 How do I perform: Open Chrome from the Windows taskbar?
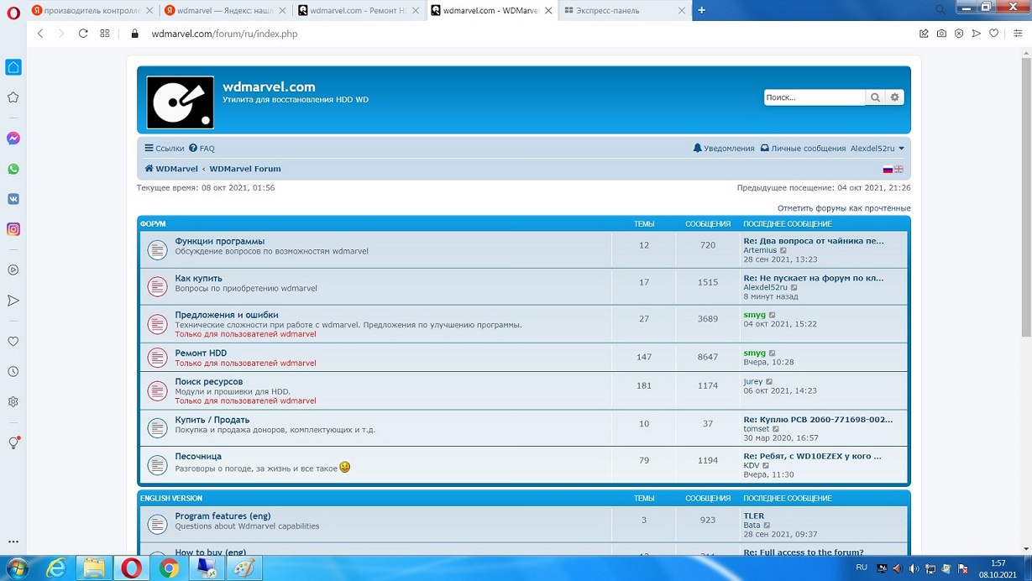coord(169,568)
